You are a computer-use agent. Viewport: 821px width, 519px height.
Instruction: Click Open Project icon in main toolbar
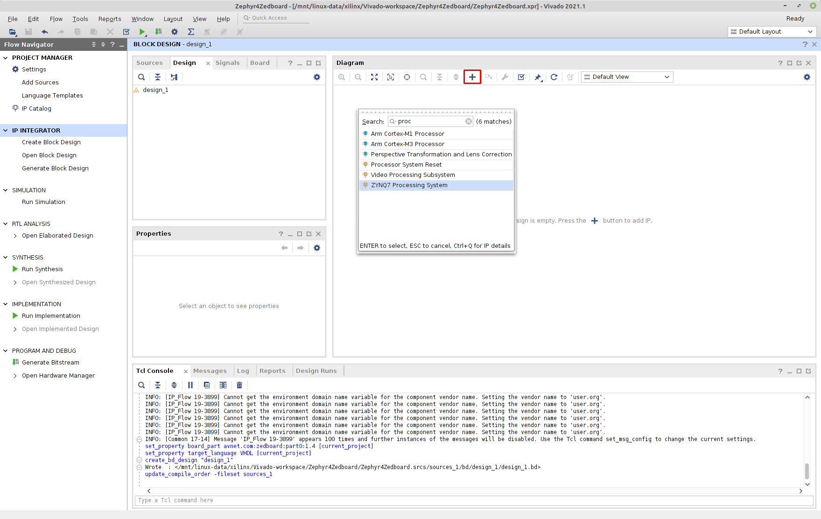tap(13, 32)
